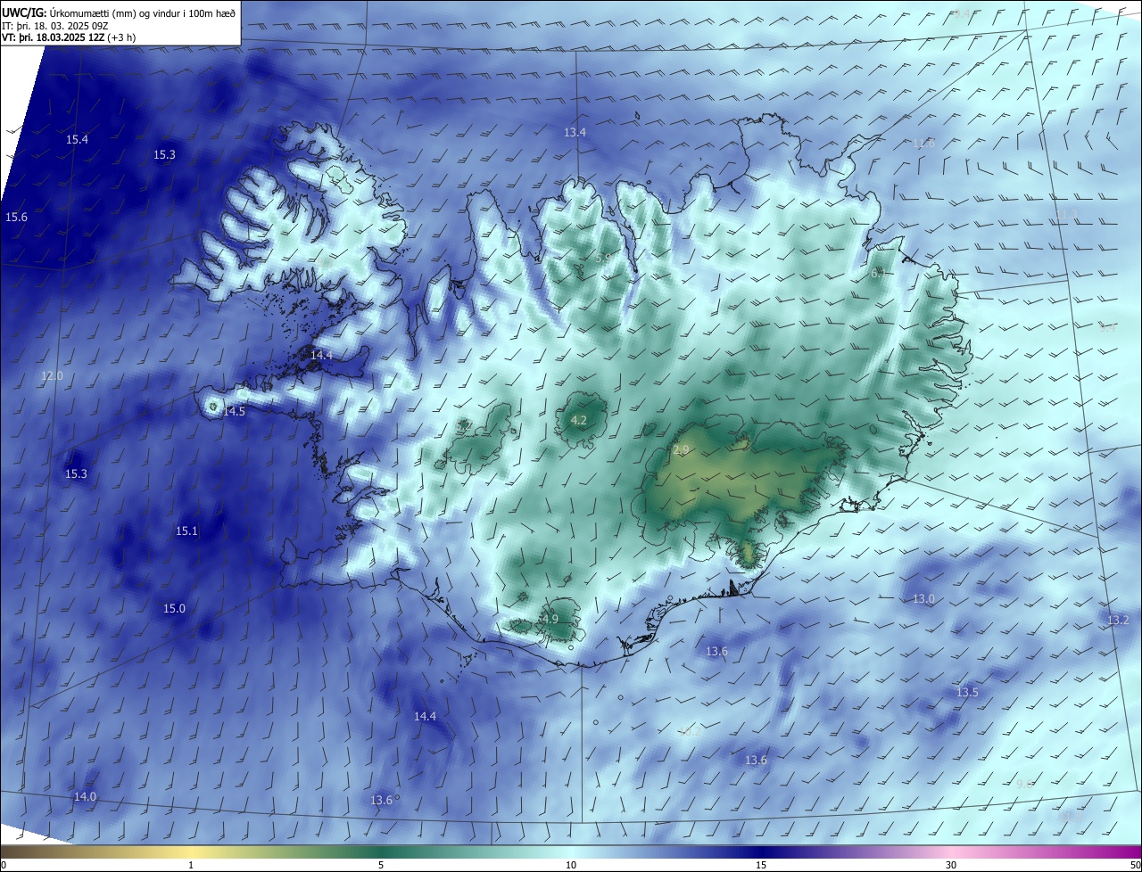Click the valid time line 'VT: þri. 18.03.2025 12Z (+3 h)'
The height and width of the screenshot is (872, 1142).
69,39
